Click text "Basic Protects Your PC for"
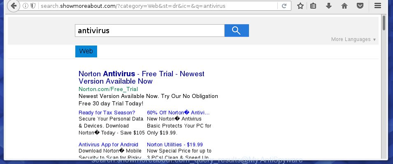Screen dimensions: 393x164 (179, 126)
